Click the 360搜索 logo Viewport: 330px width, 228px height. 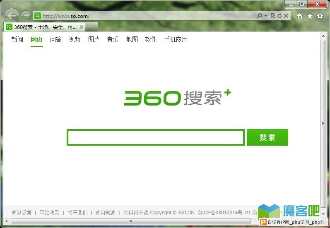[177, 98]
